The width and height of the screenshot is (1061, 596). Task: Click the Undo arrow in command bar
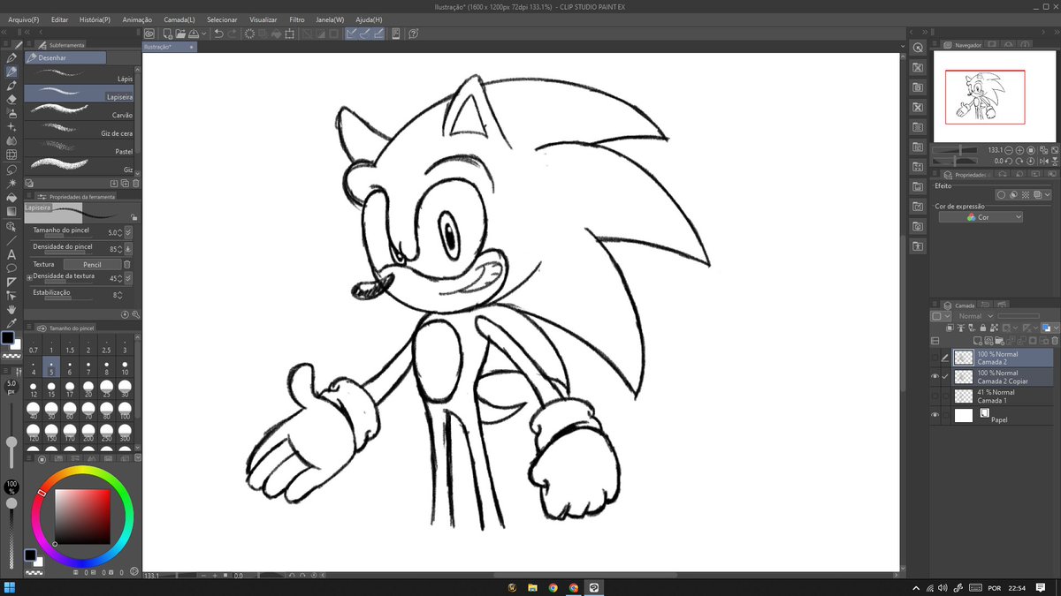[218, 34]
